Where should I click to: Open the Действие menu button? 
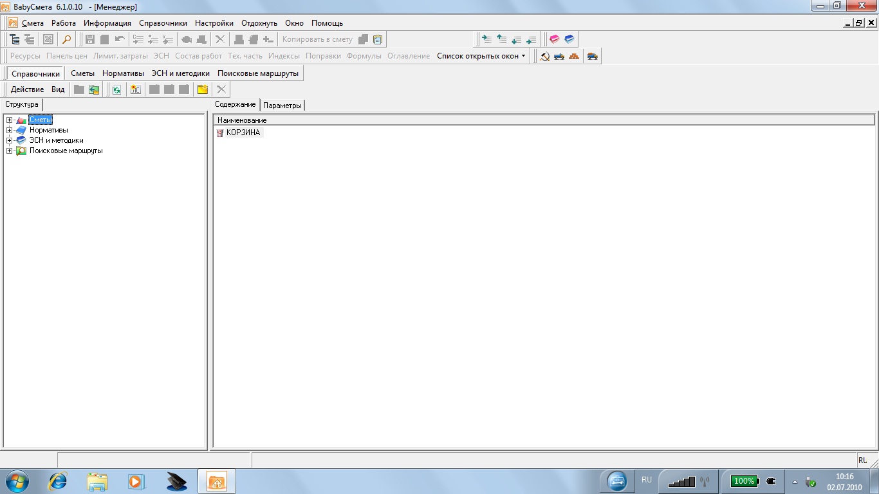tap(27, 89)
